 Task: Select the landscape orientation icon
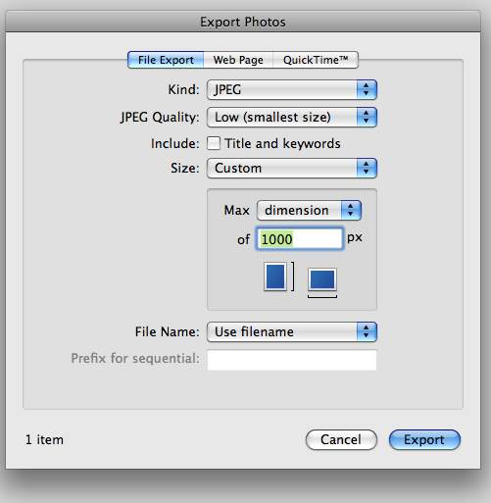pos(322,279)
